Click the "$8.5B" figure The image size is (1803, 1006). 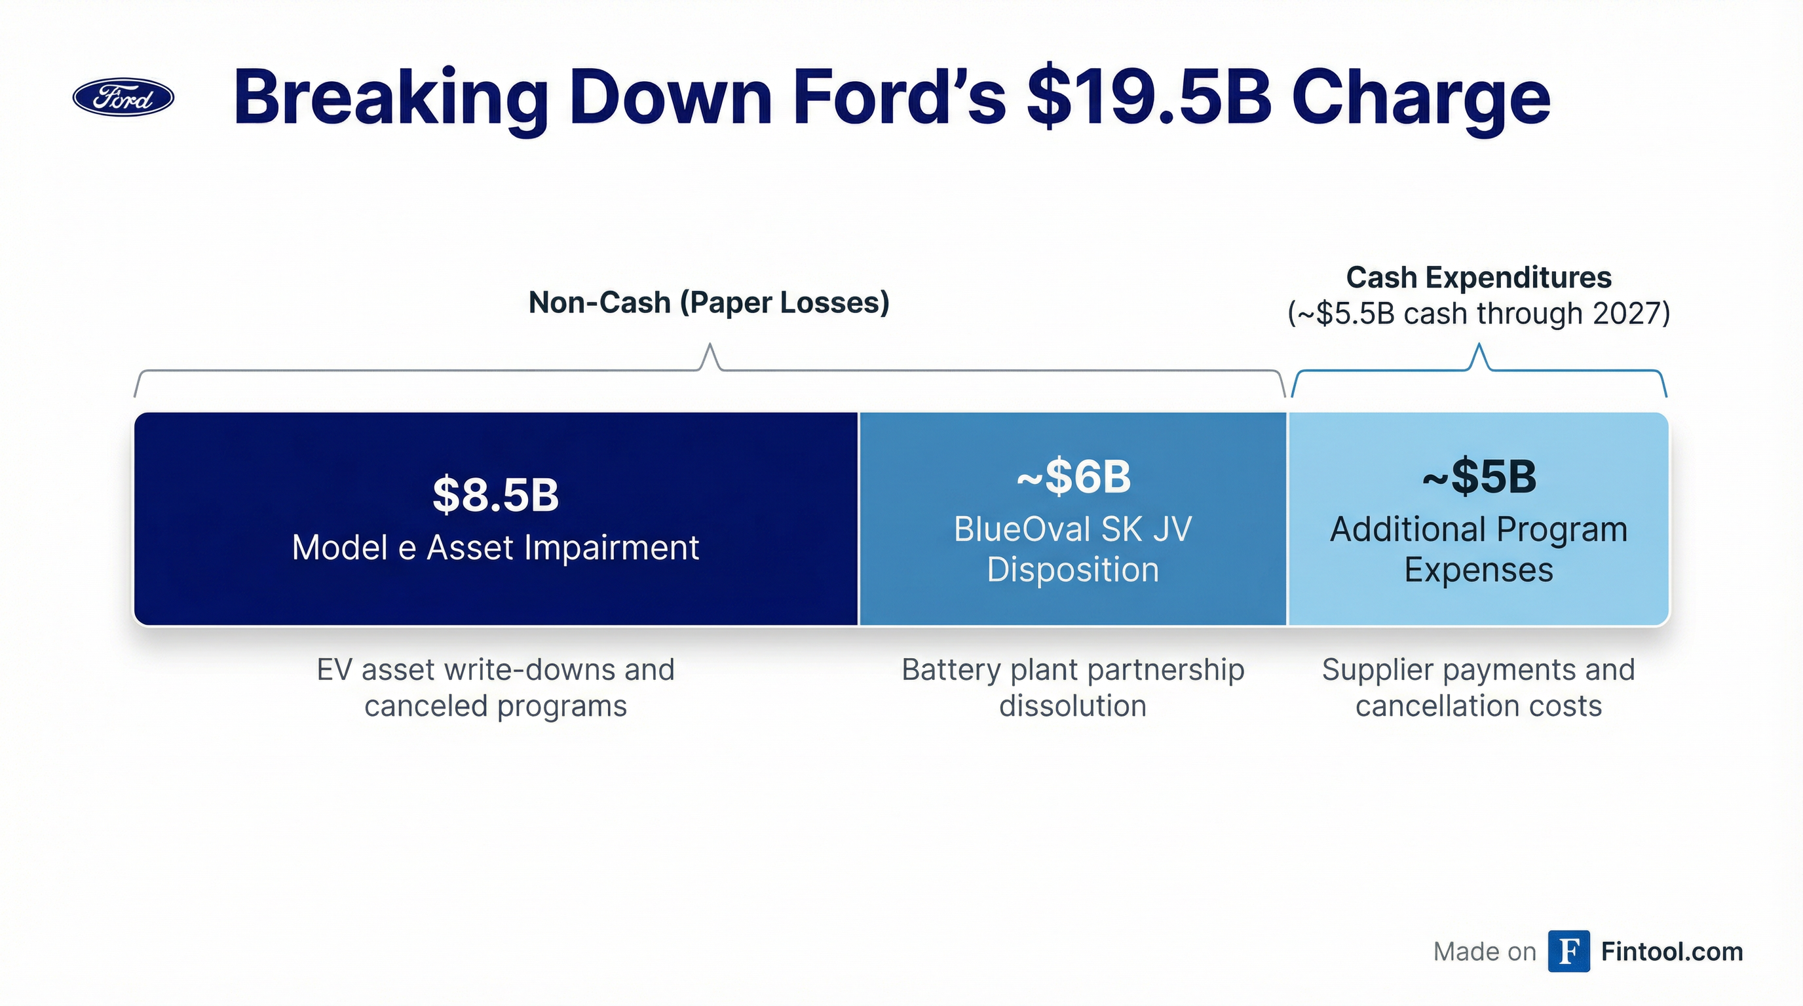[495, 494]
